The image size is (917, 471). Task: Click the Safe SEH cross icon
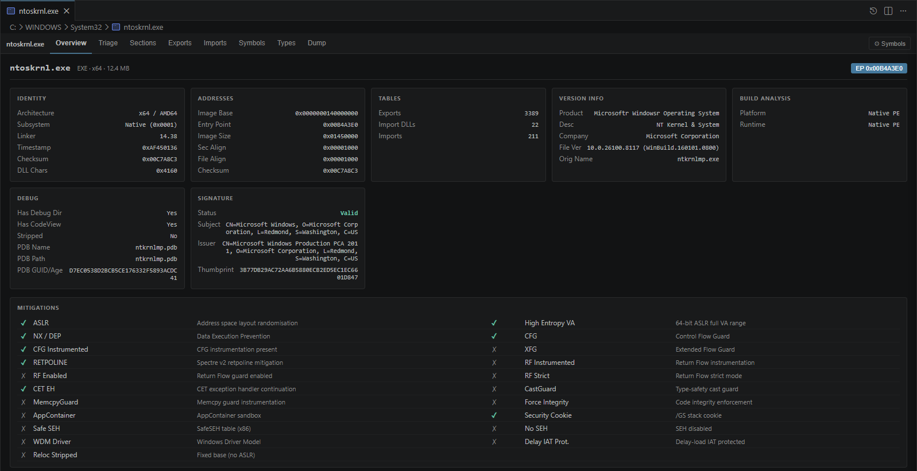24,429
